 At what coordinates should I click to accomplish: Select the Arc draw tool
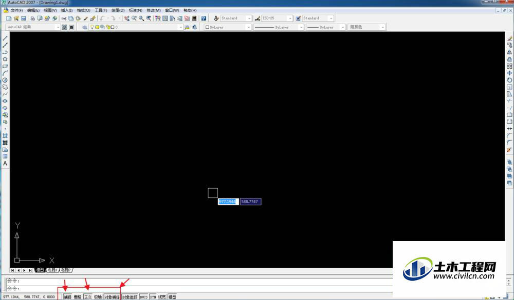coord(5,73)
